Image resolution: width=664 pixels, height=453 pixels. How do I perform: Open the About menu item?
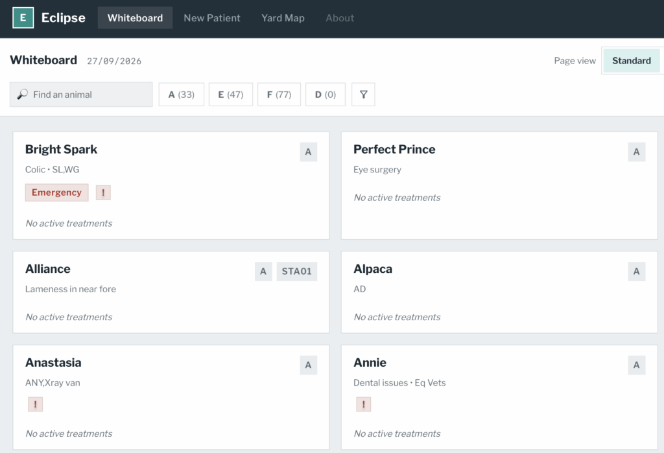(x=340, y=17)
